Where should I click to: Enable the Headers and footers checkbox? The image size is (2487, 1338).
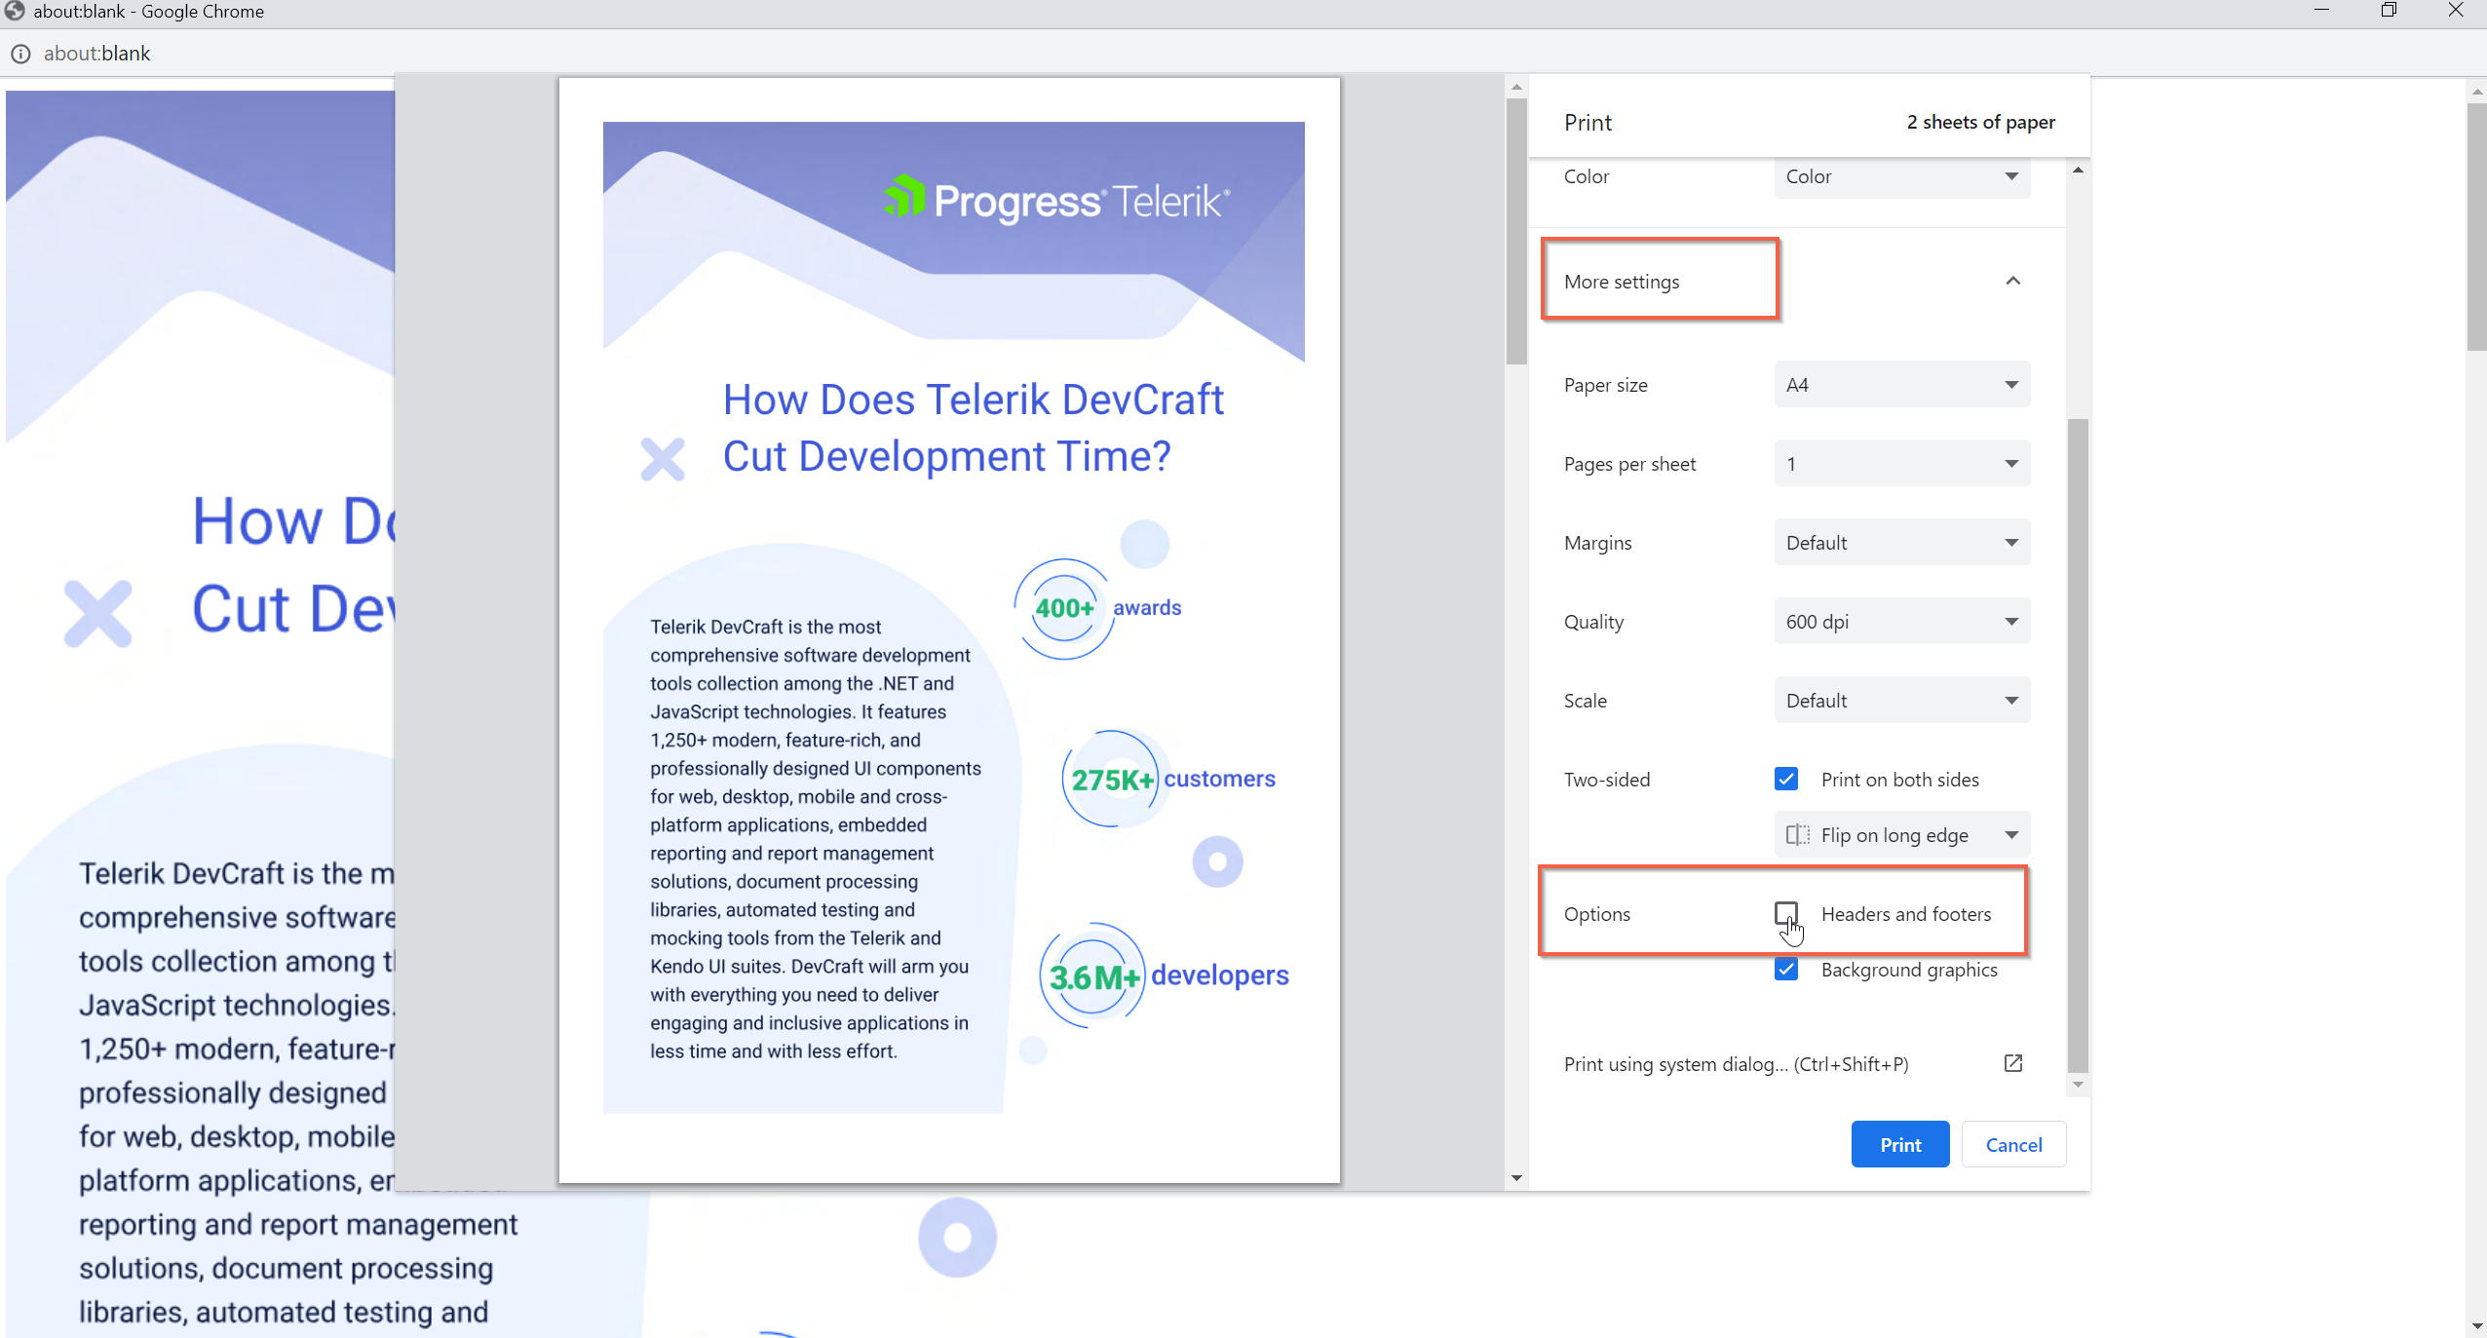(x=1786, y=914)
